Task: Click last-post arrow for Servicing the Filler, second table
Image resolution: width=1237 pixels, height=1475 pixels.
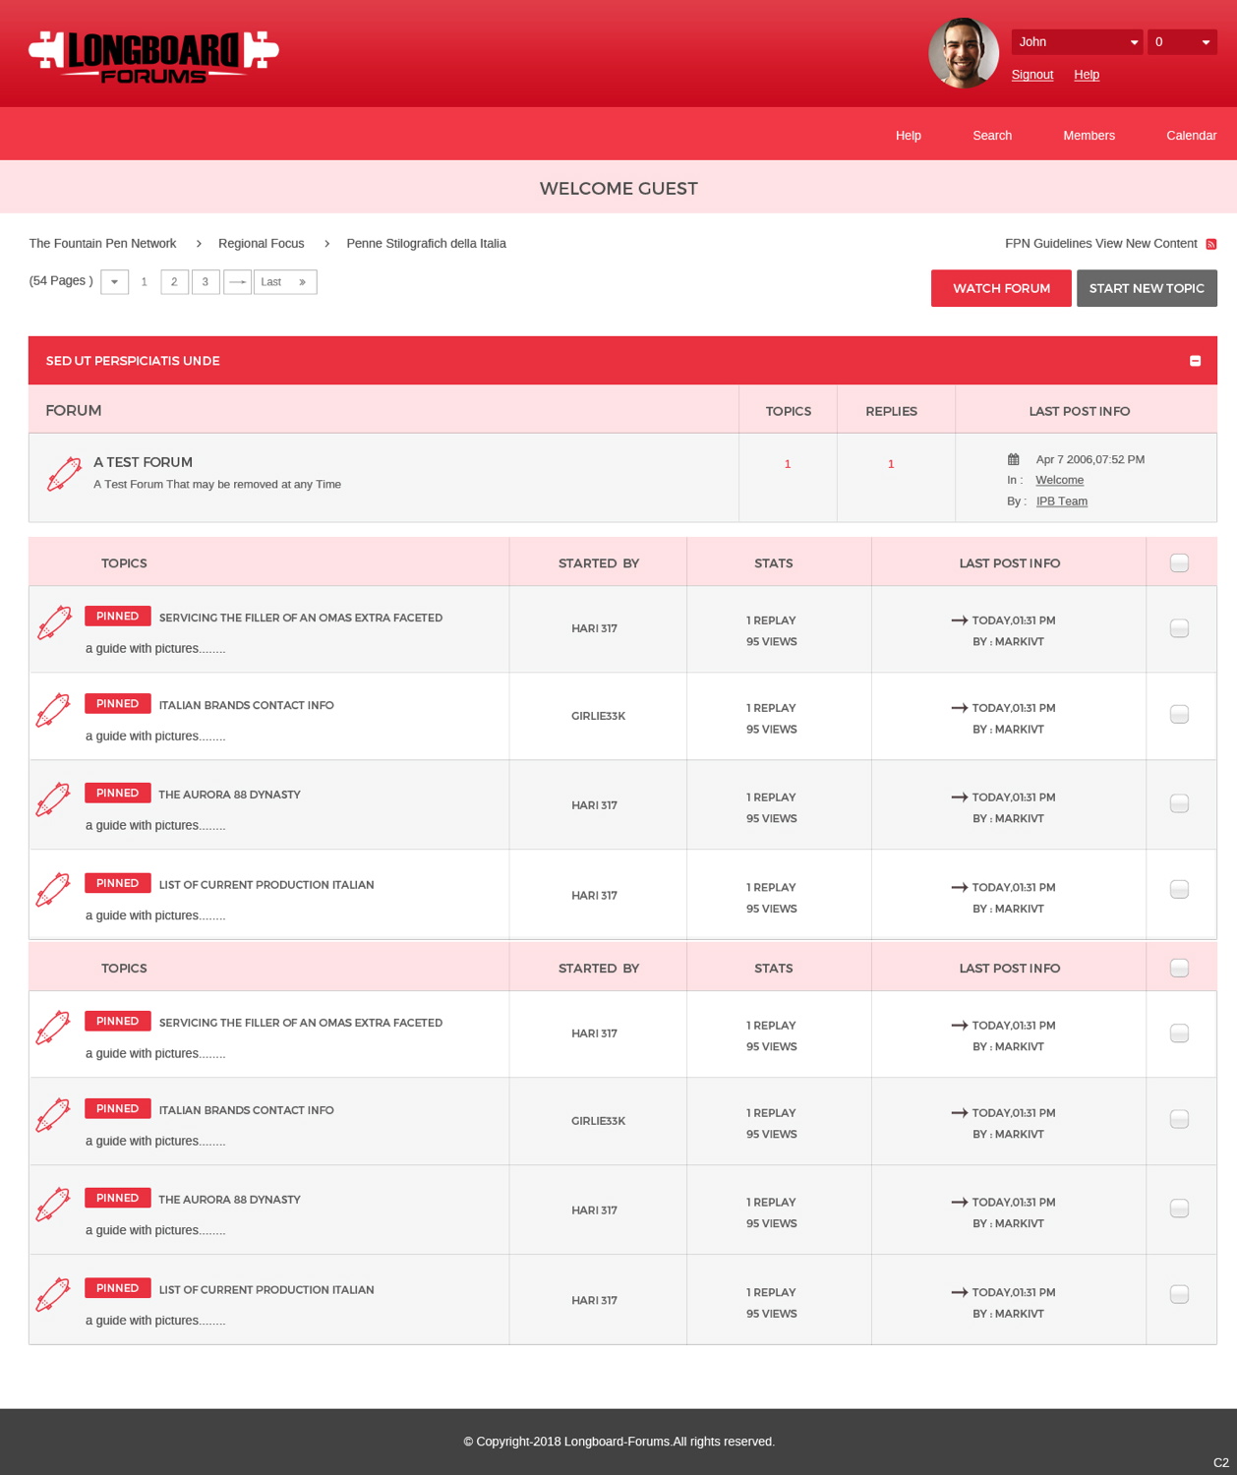Action: pos(960,1026)
